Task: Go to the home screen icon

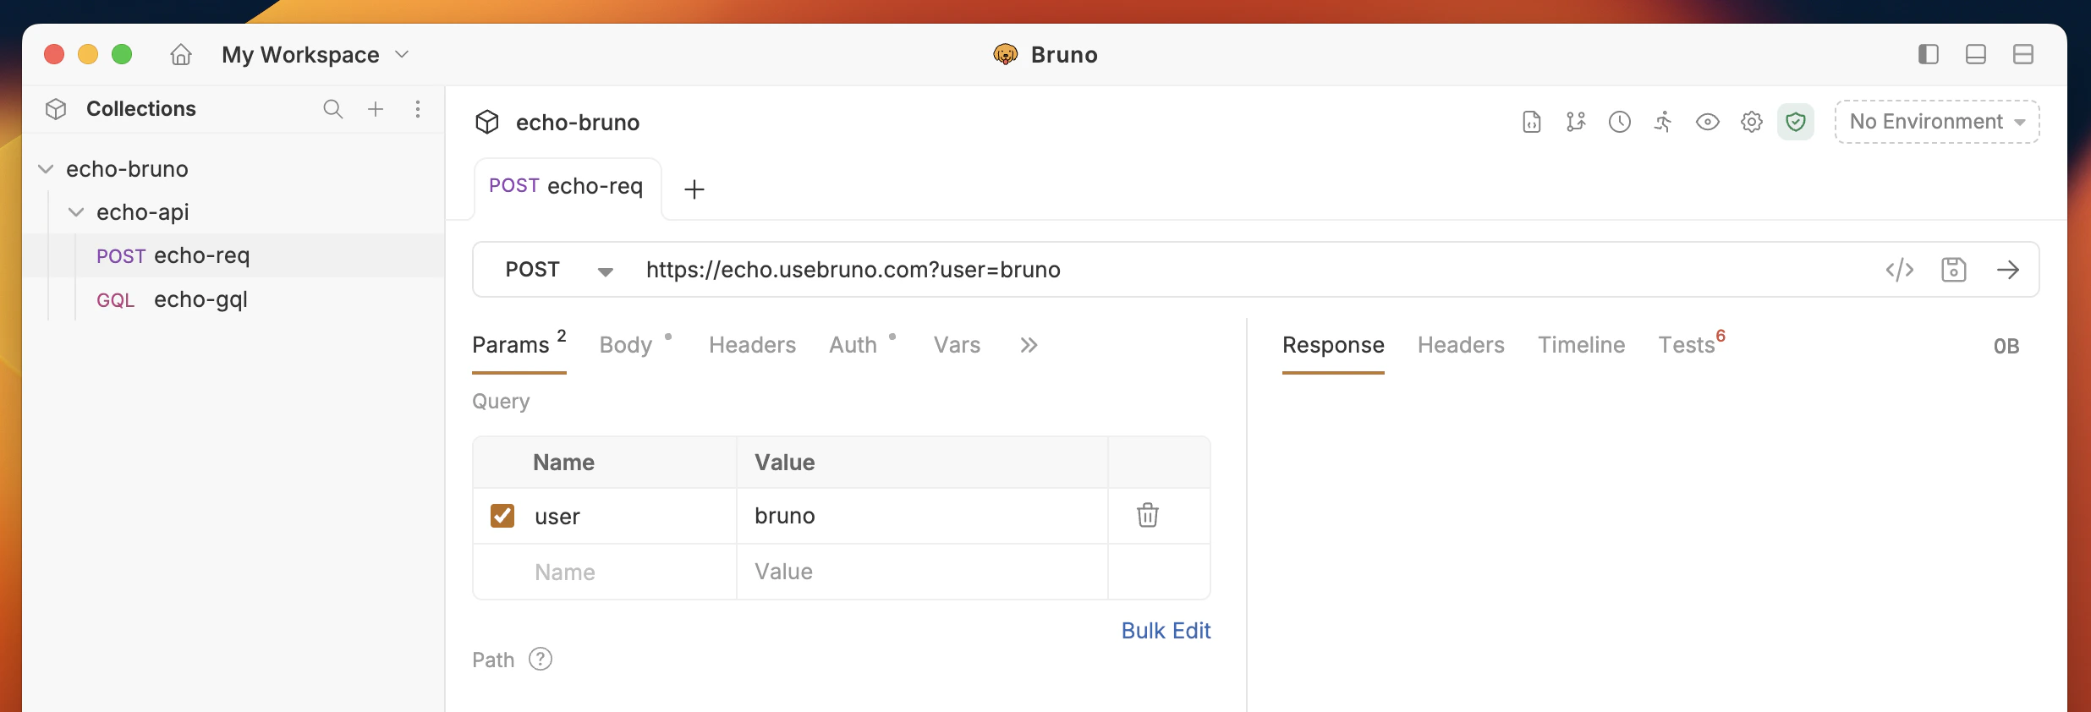Action: click(x=181, y=55)
